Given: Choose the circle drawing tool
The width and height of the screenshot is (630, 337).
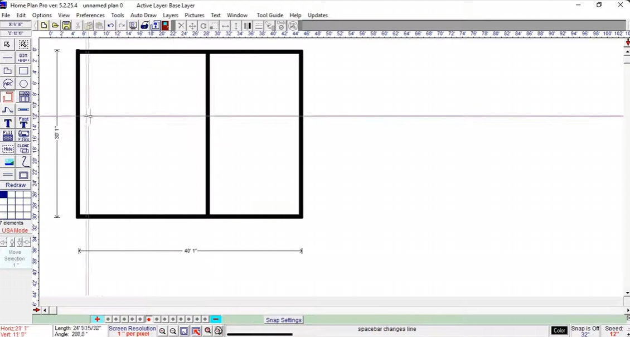Looking at the screenshot, I should click(23, 84).
